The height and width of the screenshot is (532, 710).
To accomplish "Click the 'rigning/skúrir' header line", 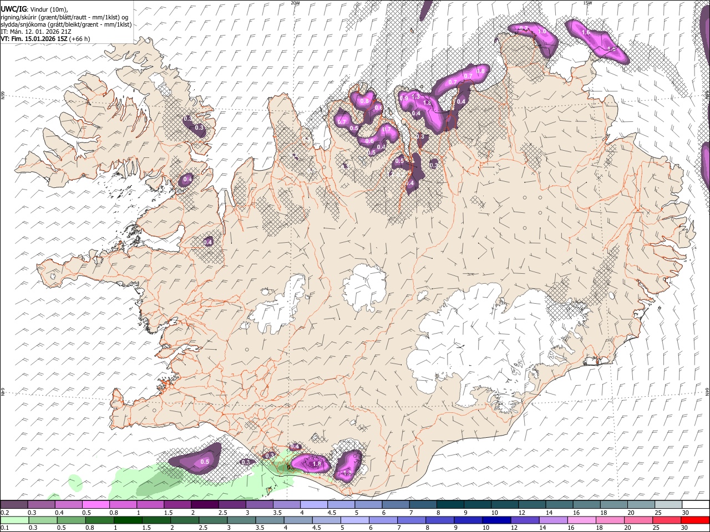I will (65, 17).
